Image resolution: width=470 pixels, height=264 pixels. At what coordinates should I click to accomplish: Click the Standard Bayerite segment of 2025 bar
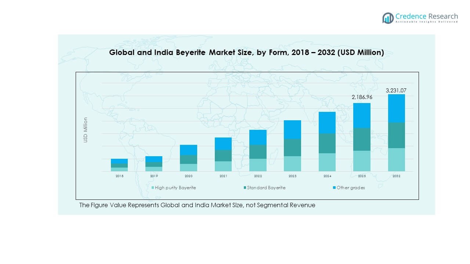click(x=362, y=139)
